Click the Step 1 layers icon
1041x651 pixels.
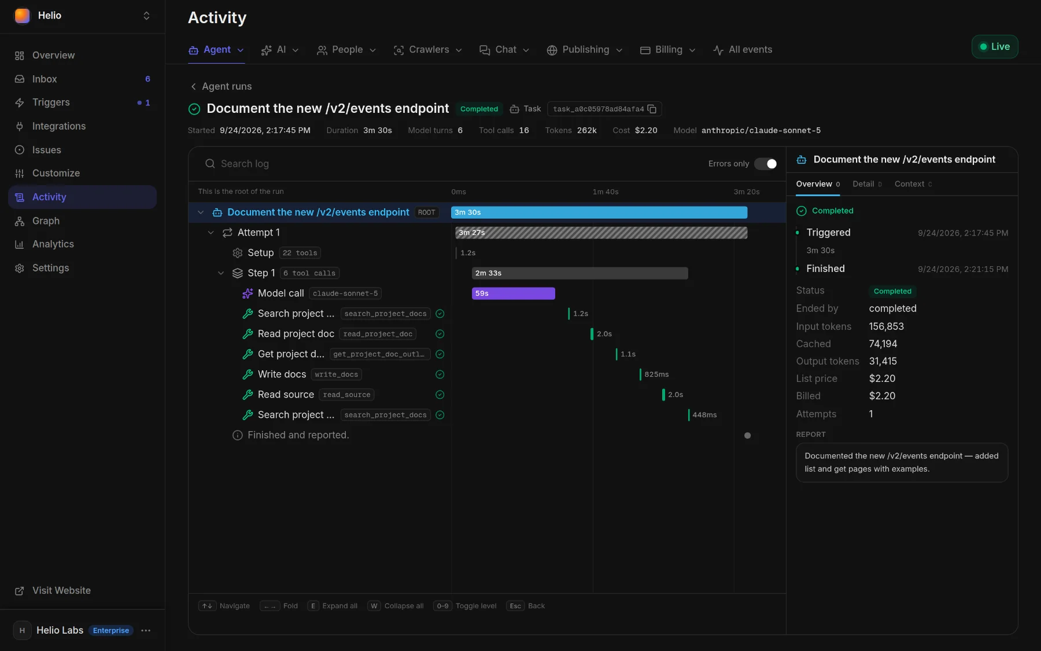237,273
